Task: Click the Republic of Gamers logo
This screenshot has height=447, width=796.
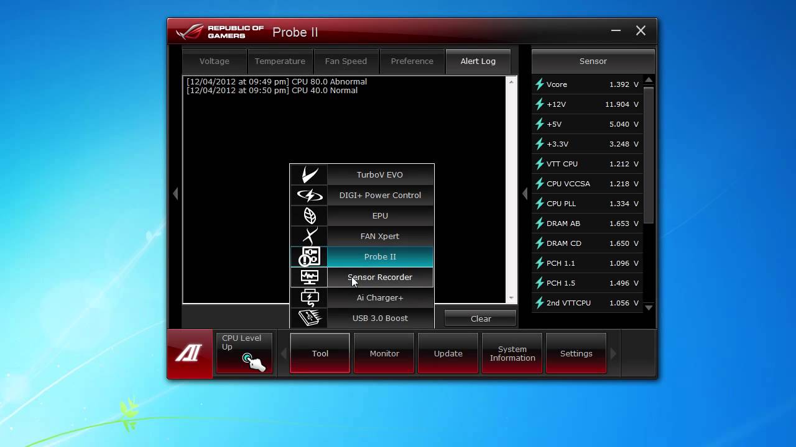Action: 220,32
